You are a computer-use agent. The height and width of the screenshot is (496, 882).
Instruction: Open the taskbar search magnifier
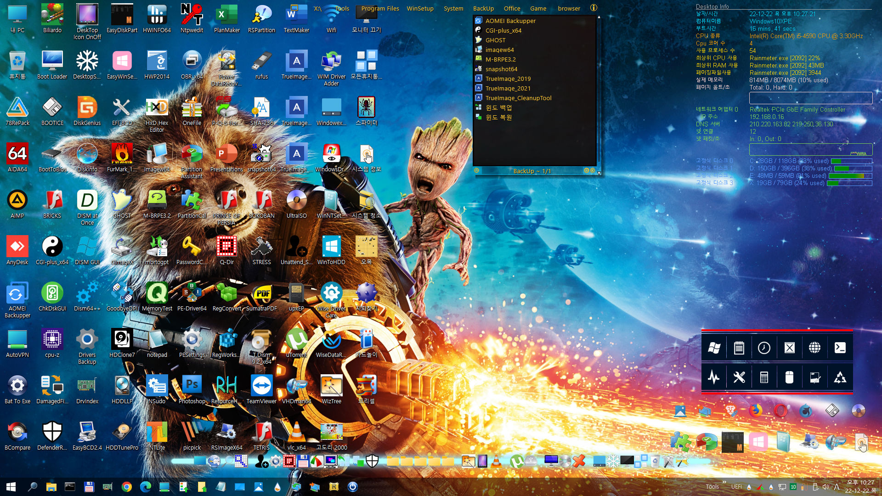pyautogui.click(x=32, y=487)
